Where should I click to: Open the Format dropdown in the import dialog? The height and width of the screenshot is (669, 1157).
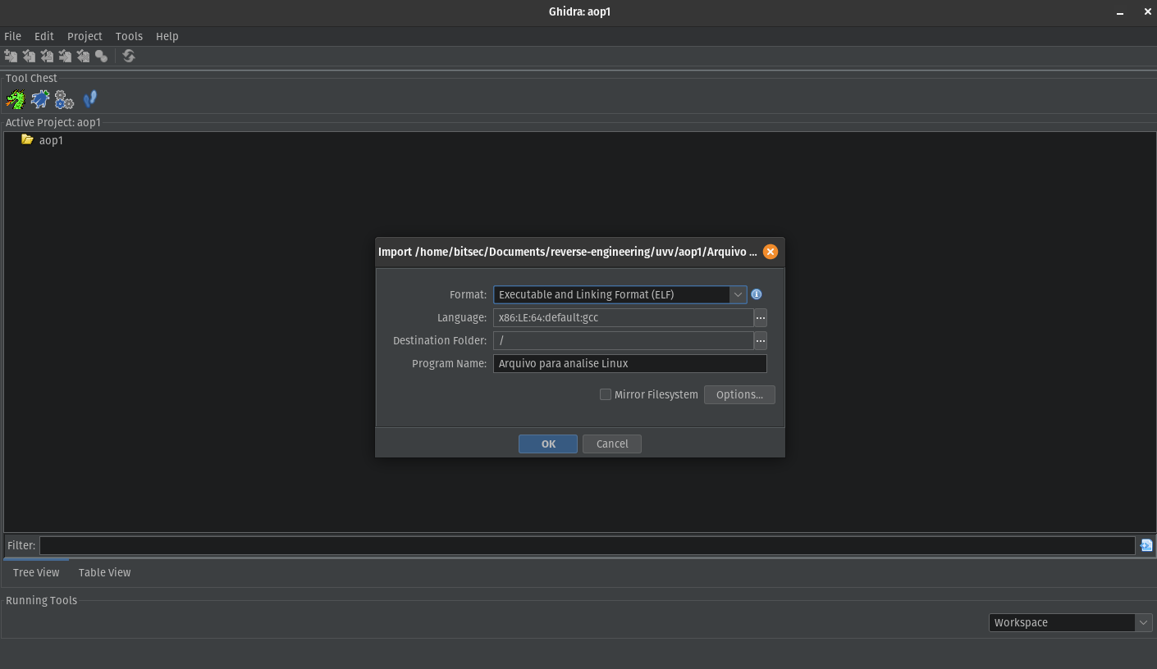pyautogui.click(x=737, y=294)
